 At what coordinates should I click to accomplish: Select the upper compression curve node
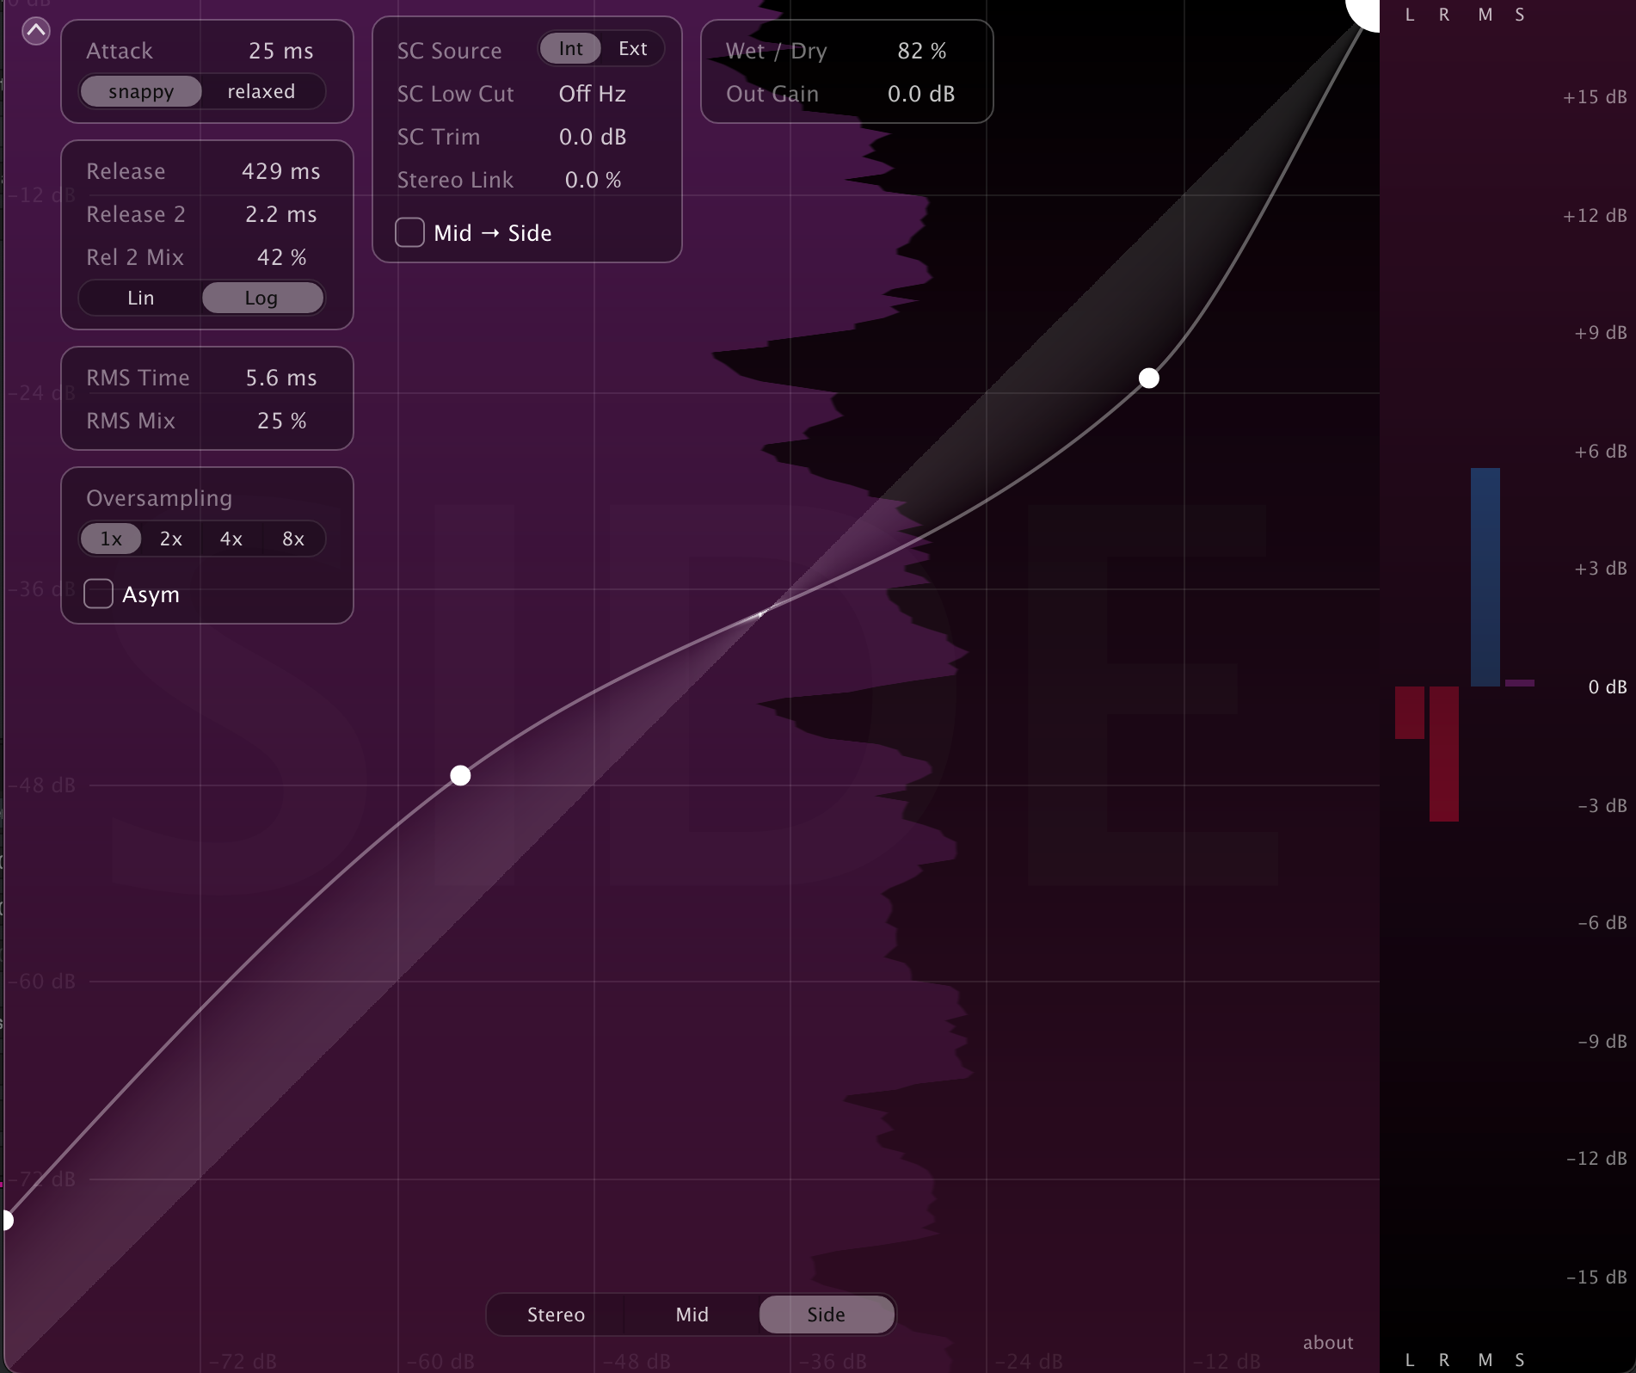click(1148, 378)
